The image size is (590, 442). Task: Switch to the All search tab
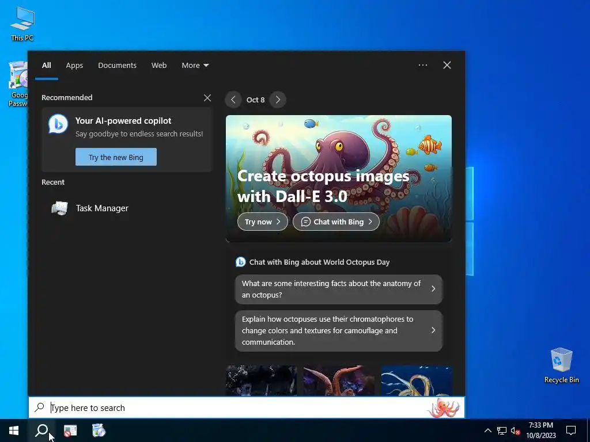tap(46, 66)
